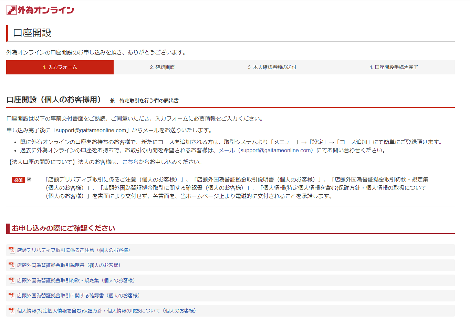The height and width of the screenshot is (319, 470).
Task: Click the PDF icon beside 個人情報保護方針
Action: (11, 311)
